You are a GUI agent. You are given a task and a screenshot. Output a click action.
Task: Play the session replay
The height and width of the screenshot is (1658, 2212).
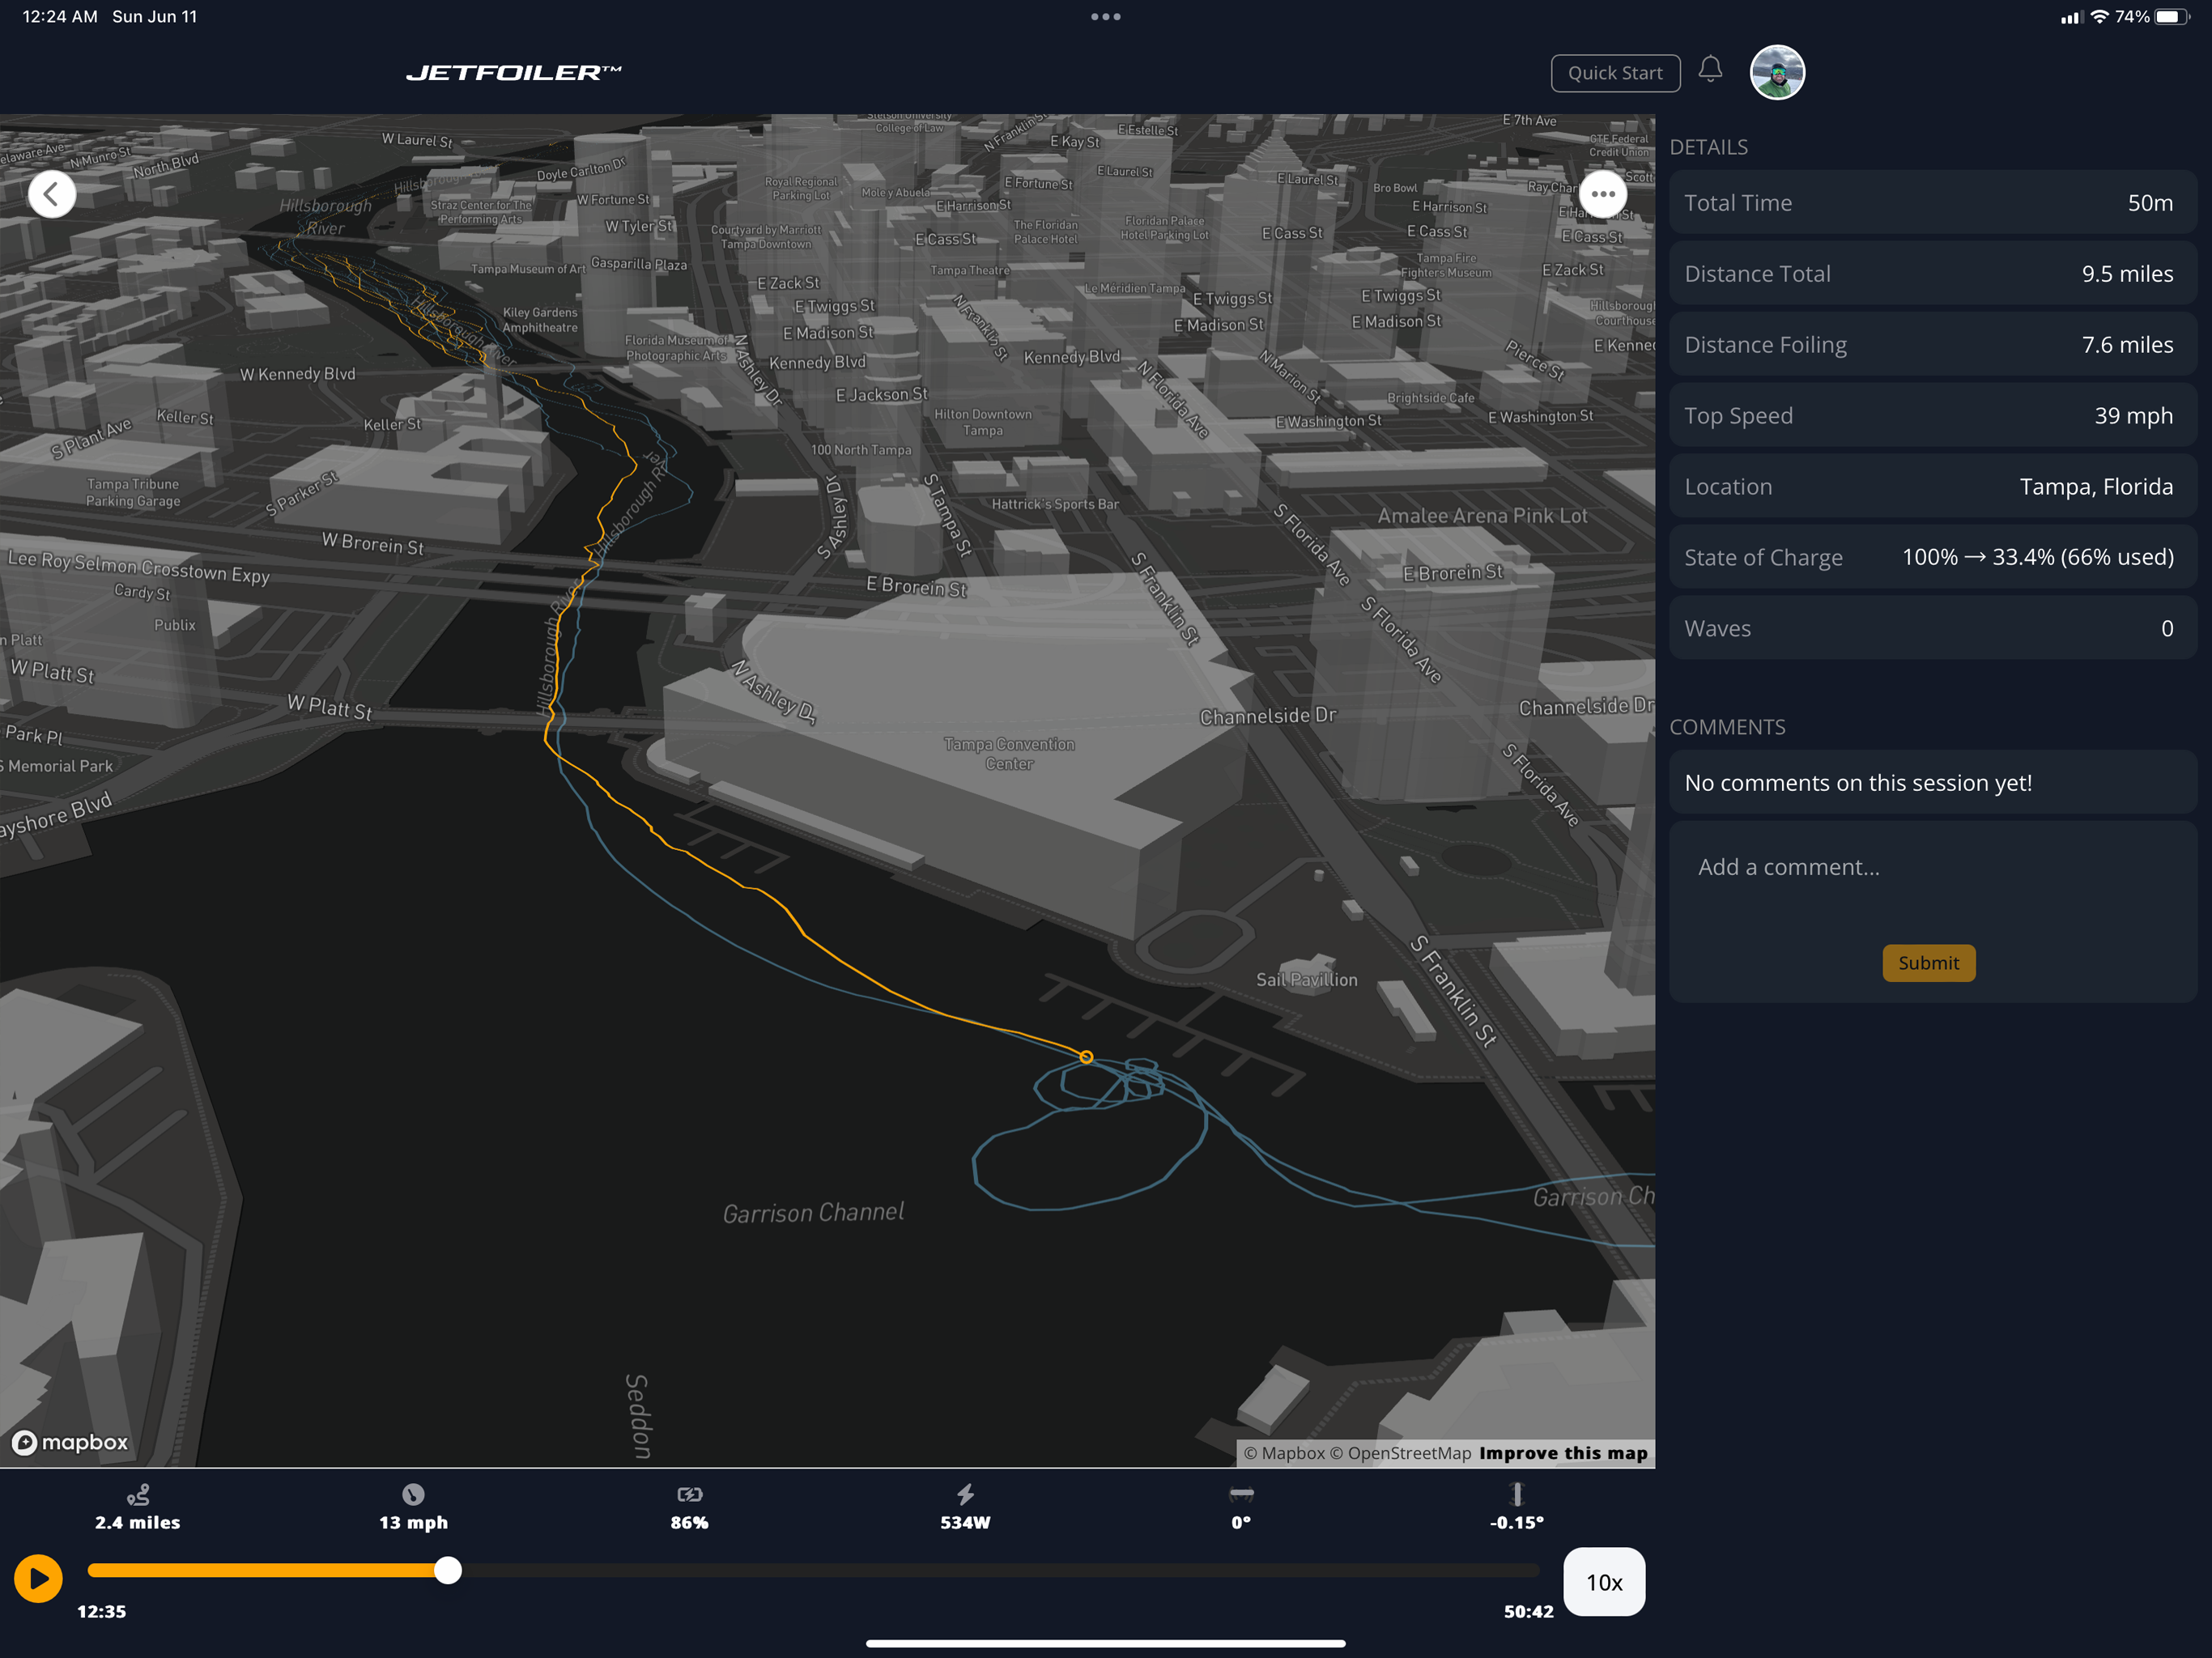coord(38,1578)
